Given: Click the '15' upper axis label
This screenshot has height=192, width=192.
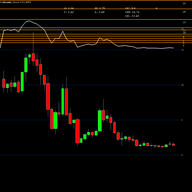Looking at the screenshot, I should tap(184, 22).
